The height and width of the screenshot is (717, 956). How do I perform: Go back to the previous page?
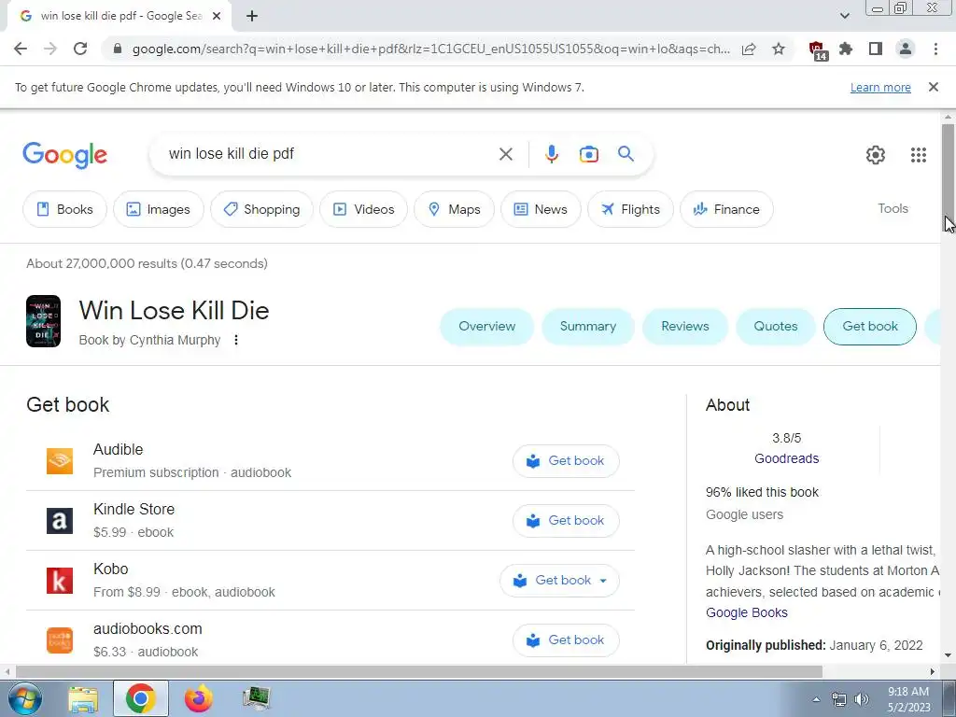coord(21,49)
